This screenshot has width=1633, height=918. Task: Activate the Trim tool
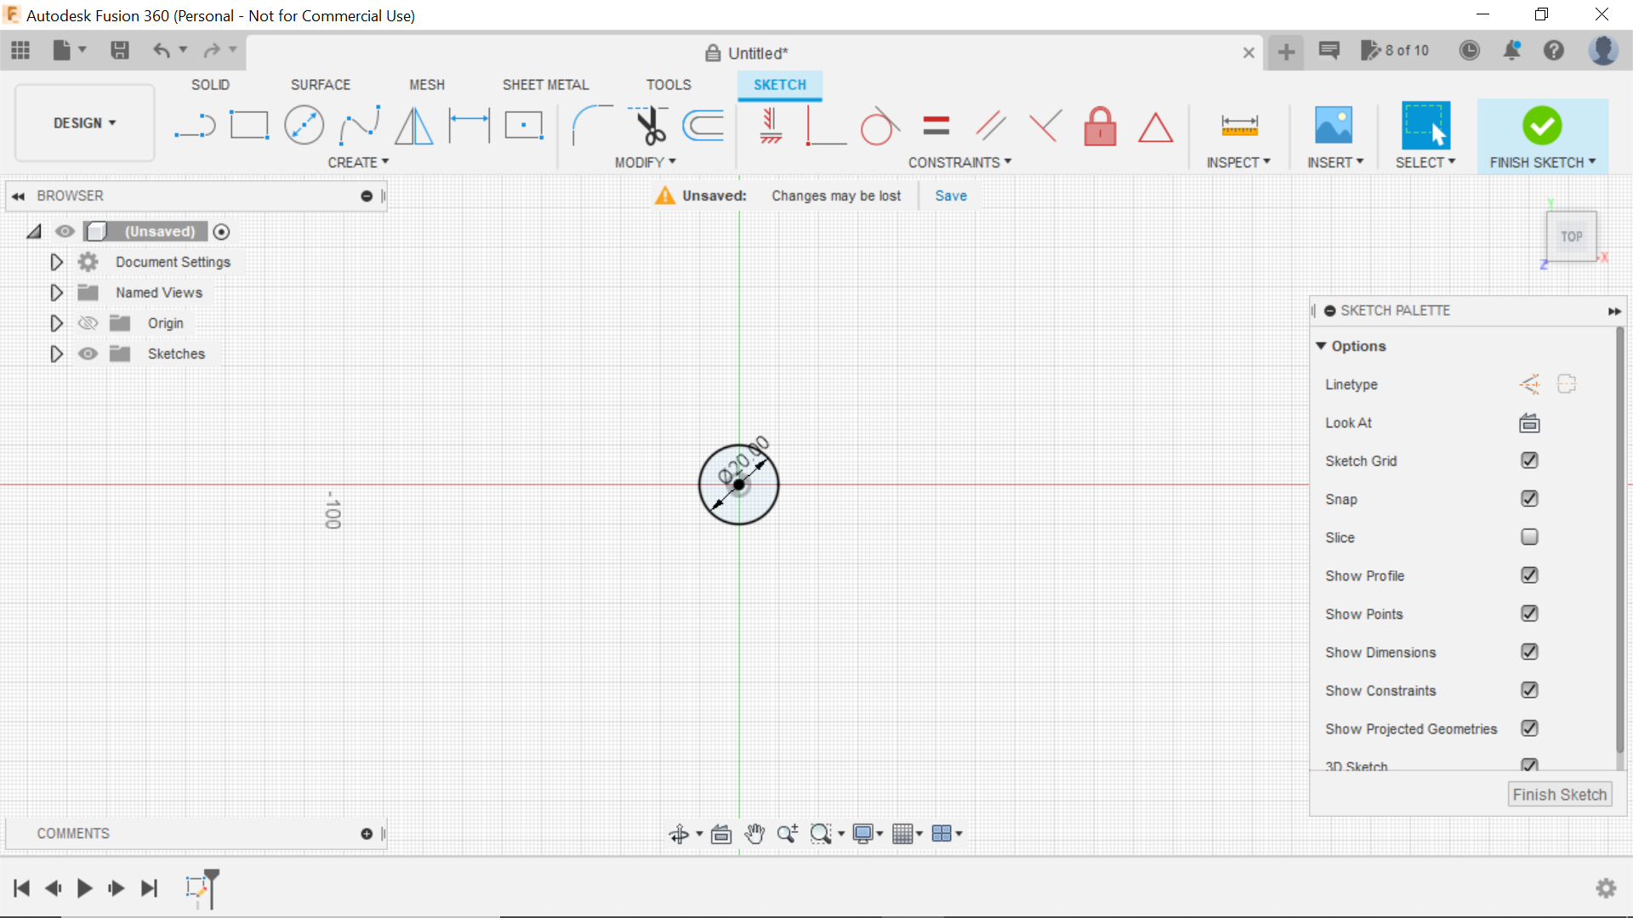(x=648, y=125)
